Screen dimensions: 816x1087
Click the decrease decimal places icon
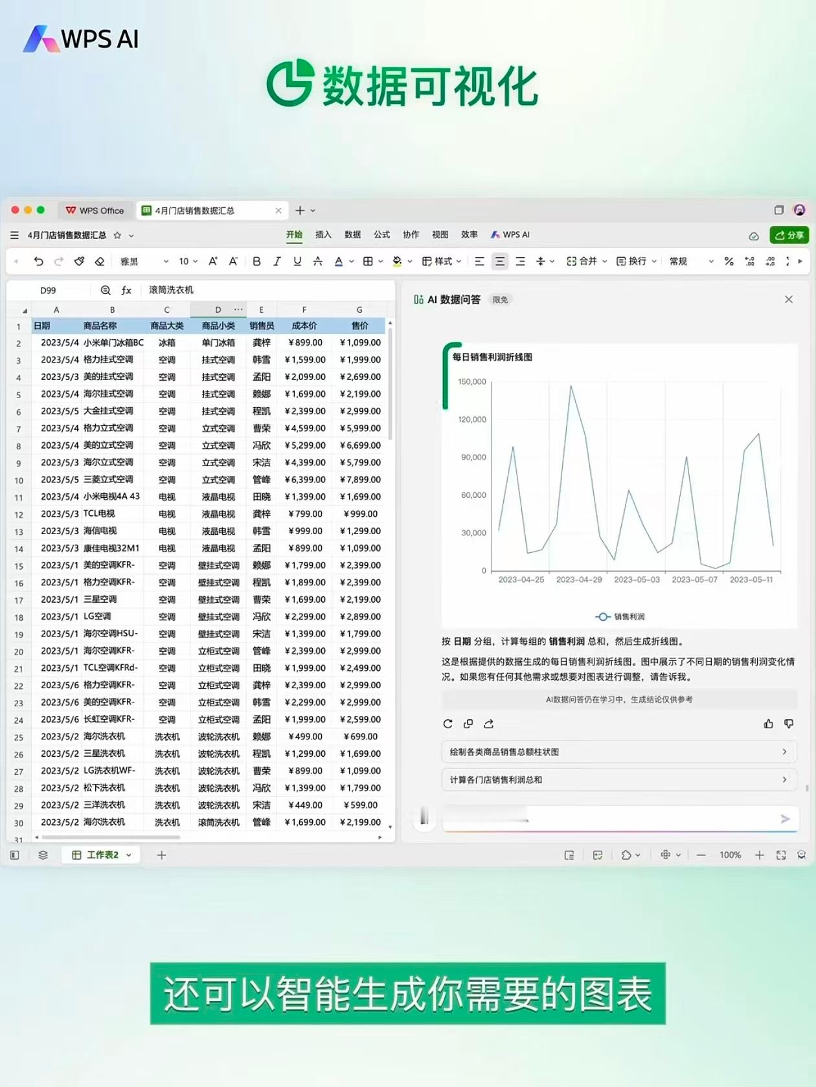click(770, 261)
